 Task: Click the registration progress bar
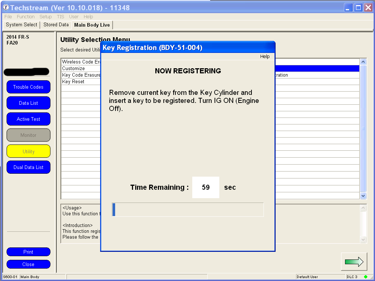(x=187, y=210)
